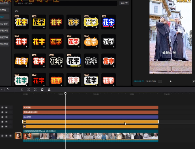The width and height of the screenshot is (195, 149).
Task: Switch to 文字模板 in left sidebar
Action: coord(4,24)
